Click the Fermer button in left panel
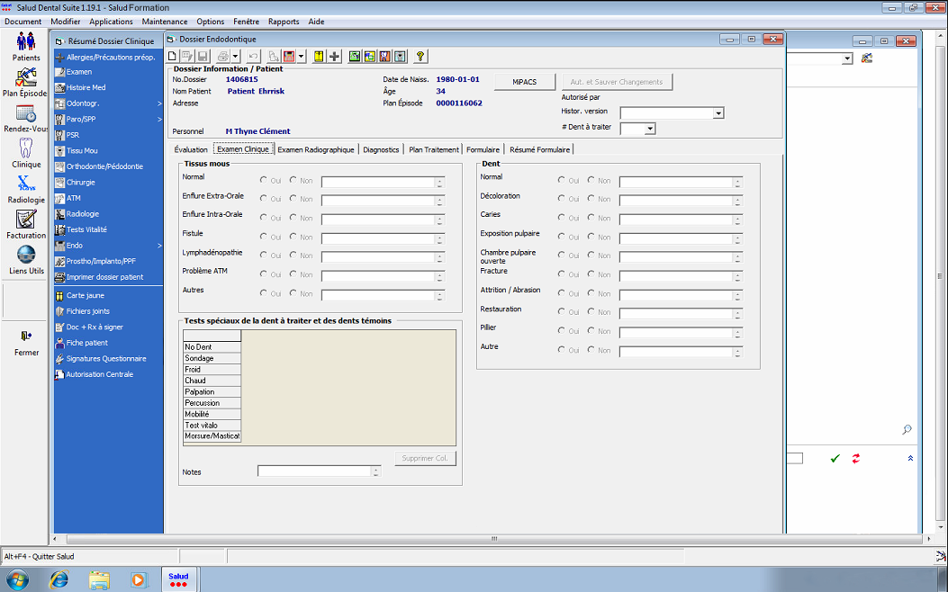Screen dimensions: 948x592 [26, 340]
